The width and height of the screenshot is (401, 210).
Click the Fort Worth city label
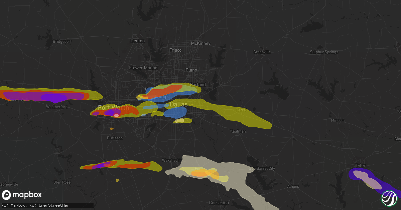tap(113, 107)
